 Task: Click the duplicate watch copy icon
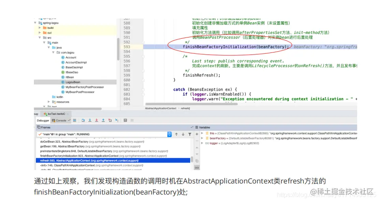point(197,161)
